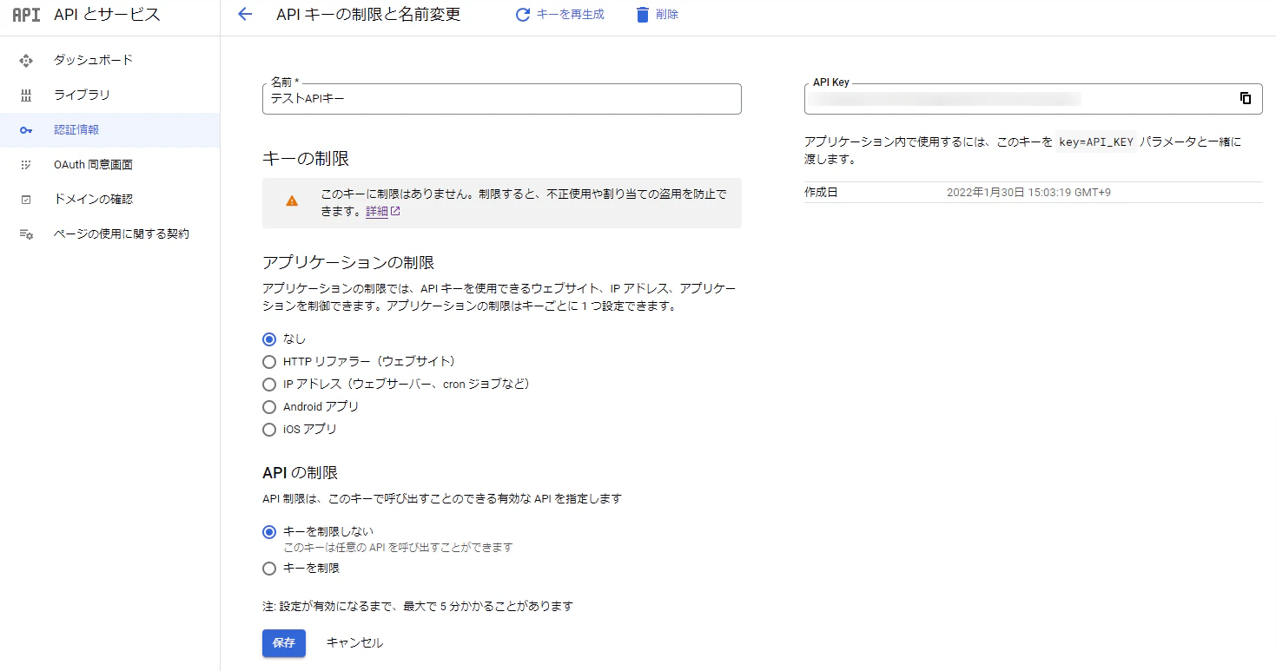The height and width of the screenshot is (671, 1276).
Task: Click the trash delete icon
Action: [x=643, y=15]
